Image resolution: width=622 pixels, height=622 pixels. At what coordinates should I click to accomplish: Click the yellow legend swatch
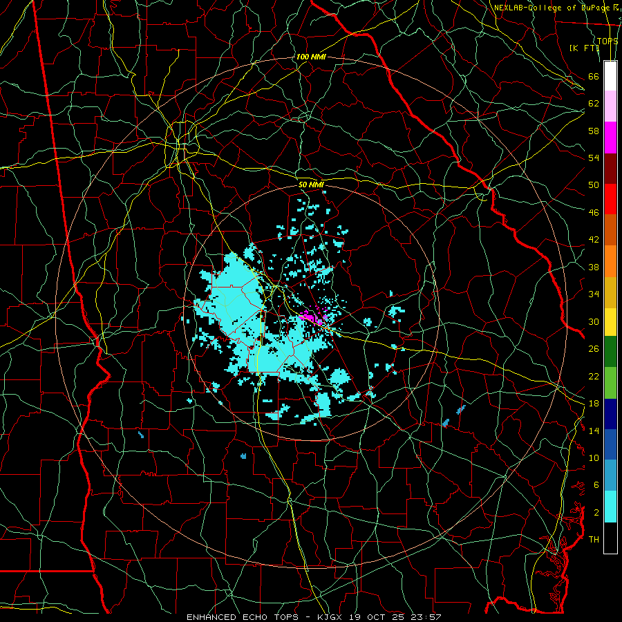(x=610, y=322)
